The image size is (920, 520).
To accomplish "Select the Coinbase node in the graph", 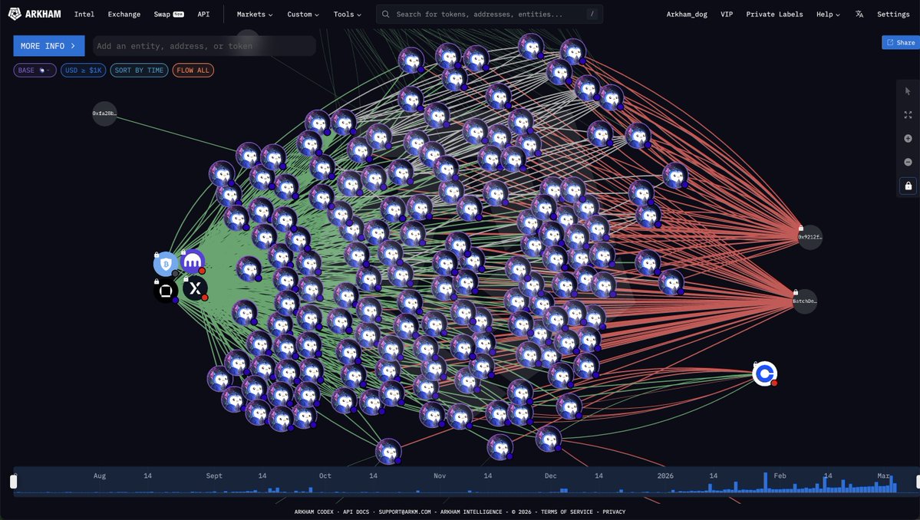I will [764, 374].
